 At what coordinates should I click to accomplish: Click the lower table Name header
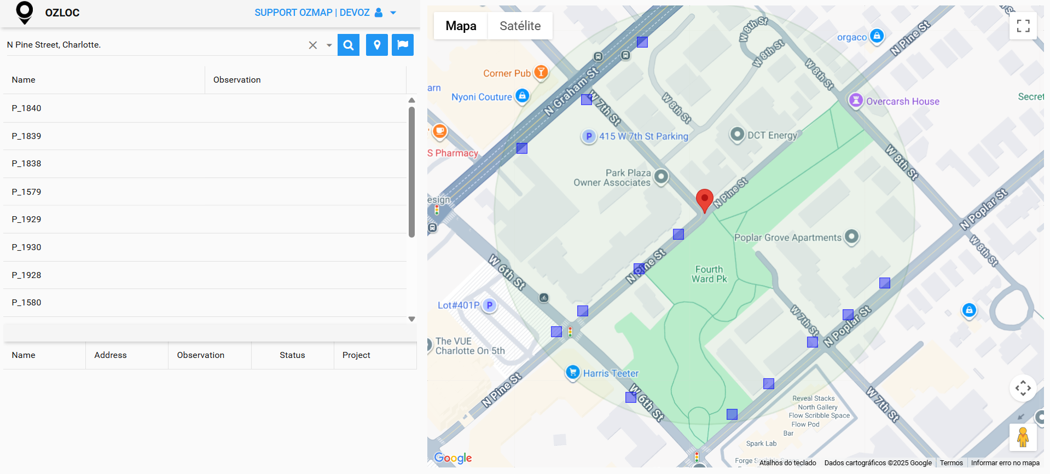click(44, 355)
